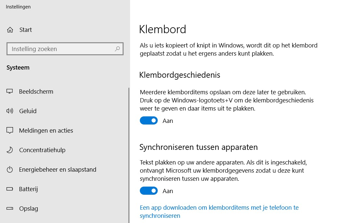Disable Synchroniseren tussen apparaten toggle

click(x=149, y=191)
